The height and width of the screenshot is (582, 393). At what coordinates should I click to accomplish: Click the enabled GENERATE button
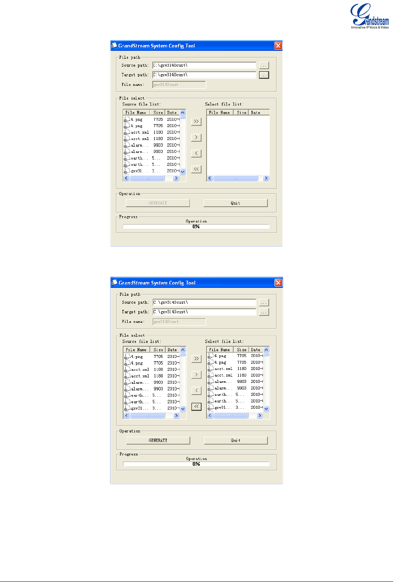pyautogui.click(x=158, y=440)
